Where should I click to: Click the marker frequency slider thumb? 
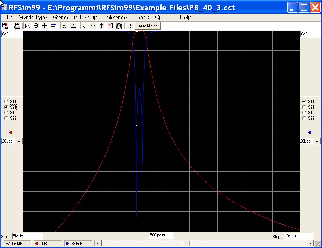[x=187, y=244]
